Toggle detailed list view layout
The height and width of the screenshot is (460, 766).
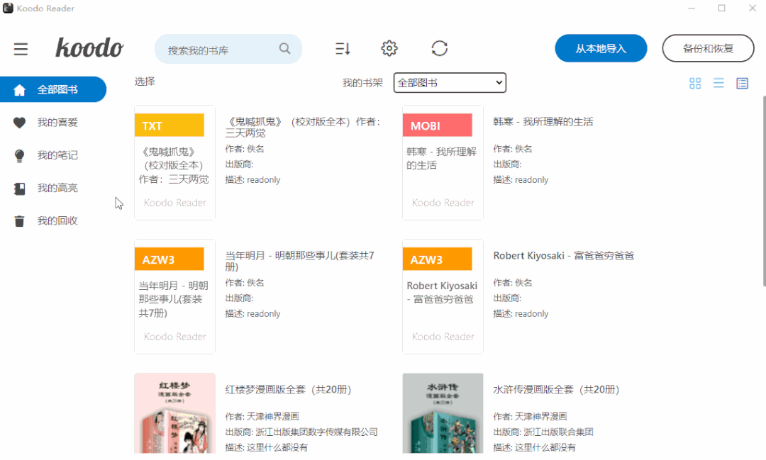pos(742,83)
